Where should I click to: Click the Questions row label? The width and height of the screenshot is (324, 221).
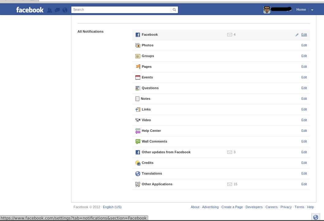point(150,88)
